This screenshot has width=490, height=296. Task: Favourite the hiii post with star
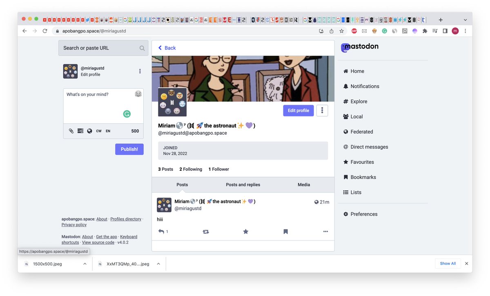point(245,231)
